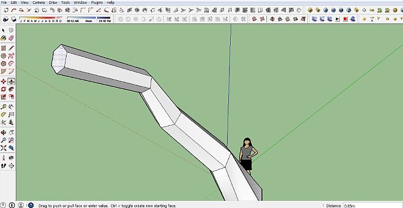Screen dimensions: 403x208
Task: Activate the Rectangle drawing tool
Action: tap(3, 48)
